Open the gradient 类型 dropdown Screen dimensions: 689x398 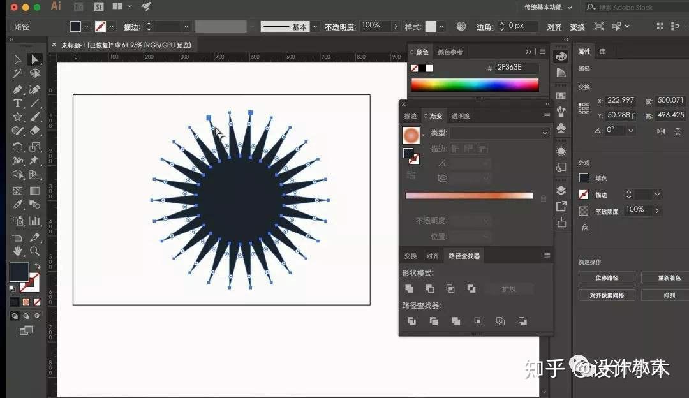[x=500, y=133]
